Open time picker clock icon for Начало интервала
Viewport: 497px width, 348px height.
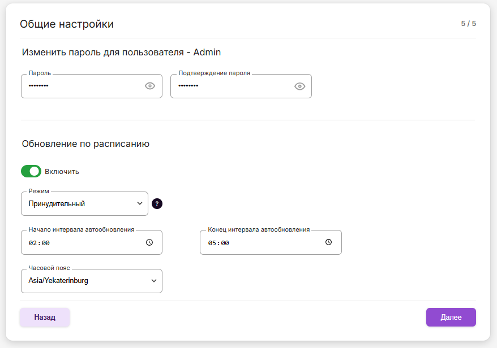(x=149, y=242)
